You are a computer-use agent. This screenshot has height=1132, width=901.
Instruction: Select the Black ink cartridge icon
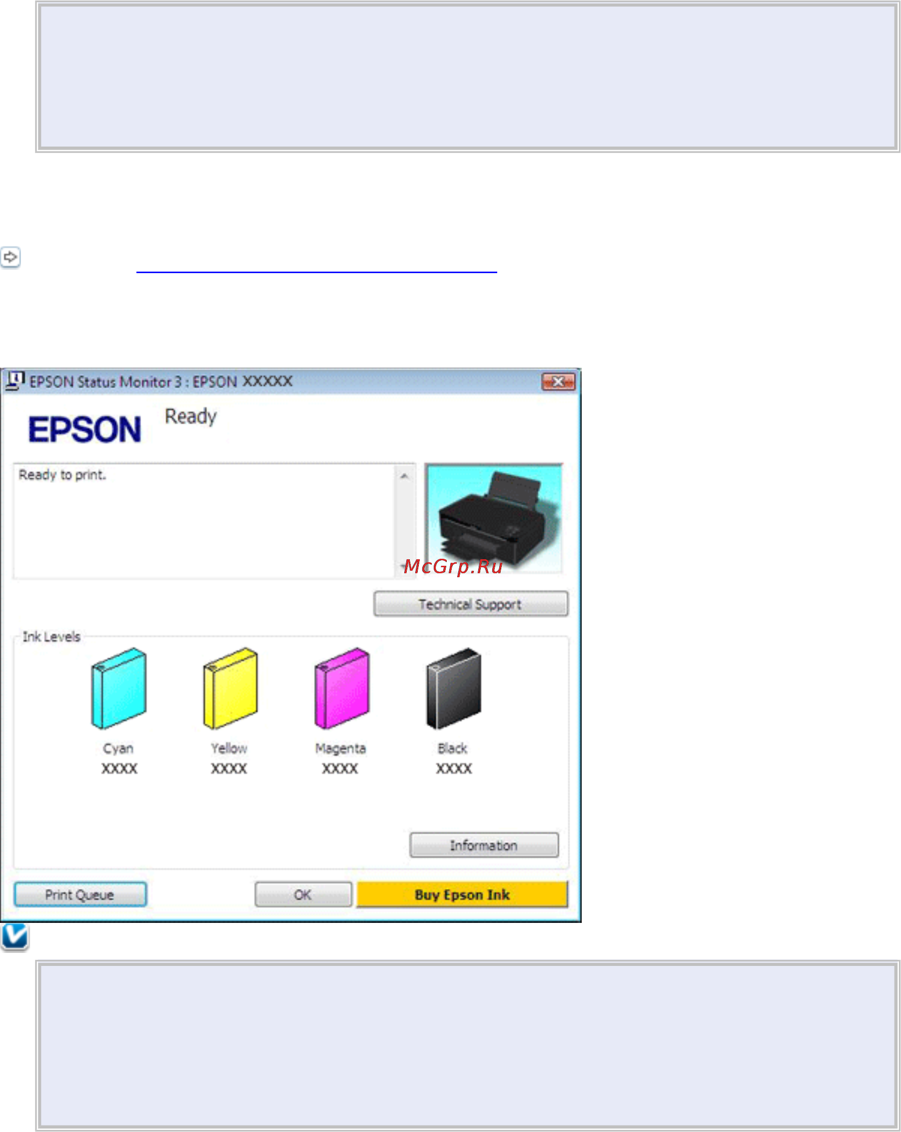point(454,688)
